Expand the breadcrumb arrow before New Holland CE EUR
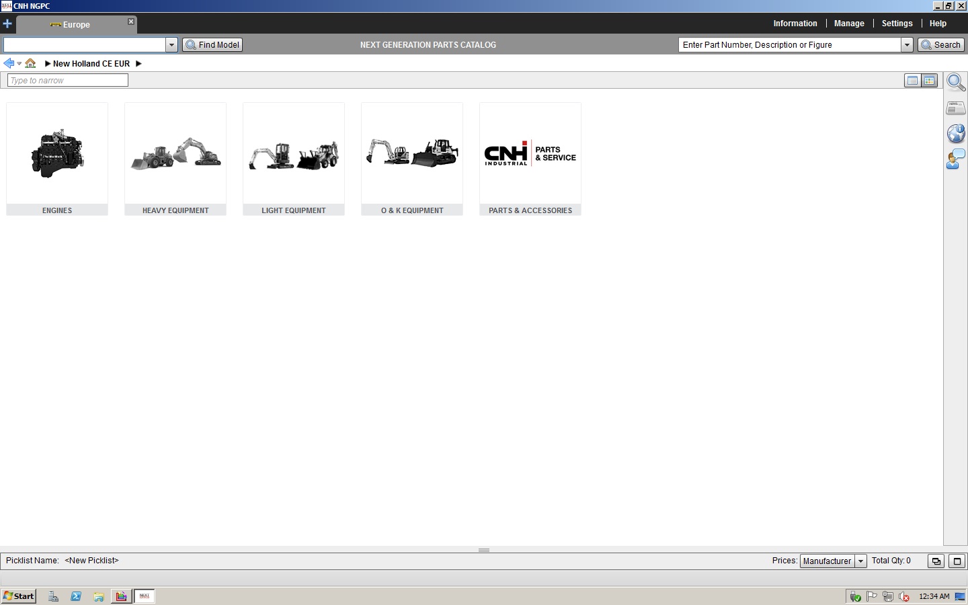 (x=48, y=64)
